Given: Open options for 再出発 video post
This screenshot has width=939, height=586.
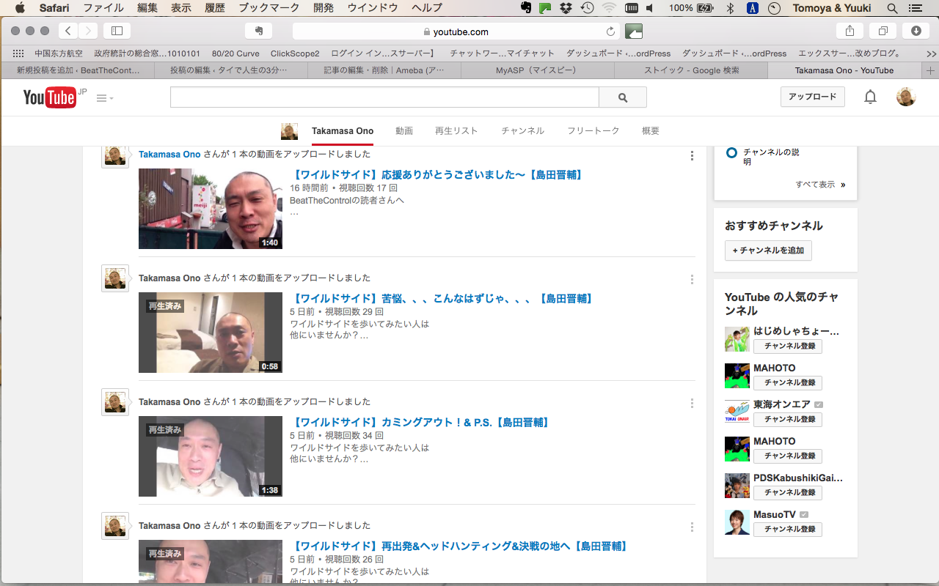Looking at the screenshot, I should (x=692, y=527).
